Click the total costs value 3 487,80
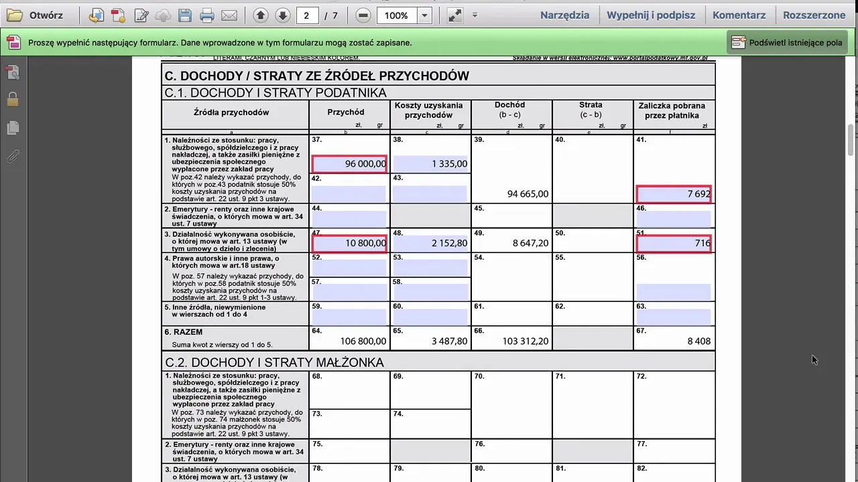Viewport: 858px width, 482px height. pos(450,341)
